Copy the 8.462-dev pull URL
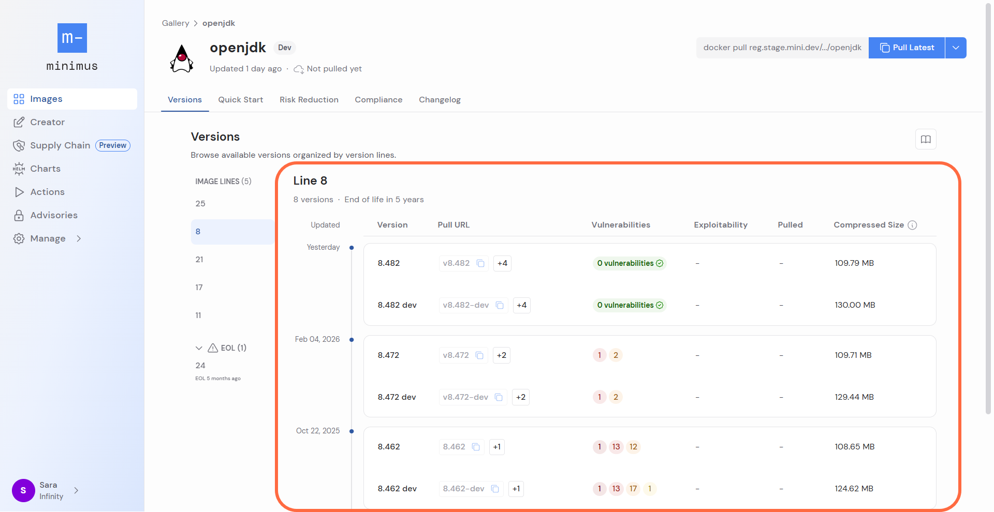Image resolution: width=994 pixels, height=512 pixels. 495,489
